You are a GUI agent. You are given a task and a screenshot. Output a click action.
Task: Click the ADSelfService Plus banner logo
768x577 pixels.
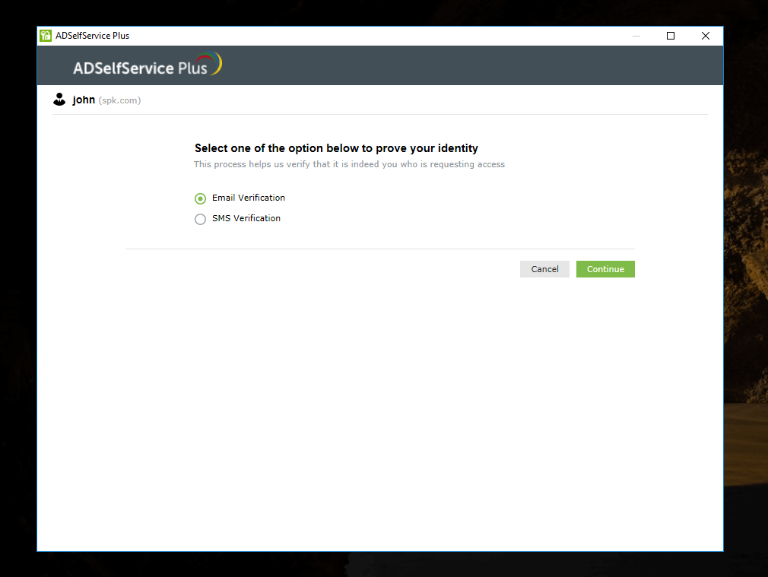click(x=147, y=65)
